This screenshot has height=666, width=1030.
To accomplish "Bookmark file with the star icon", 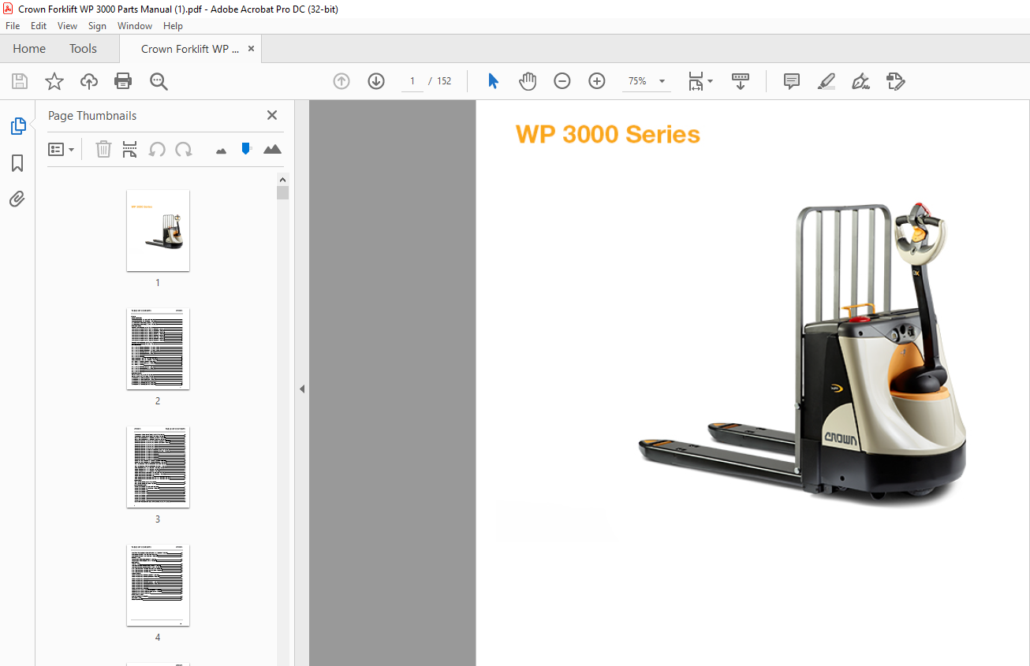I will [x=54, y=81].
